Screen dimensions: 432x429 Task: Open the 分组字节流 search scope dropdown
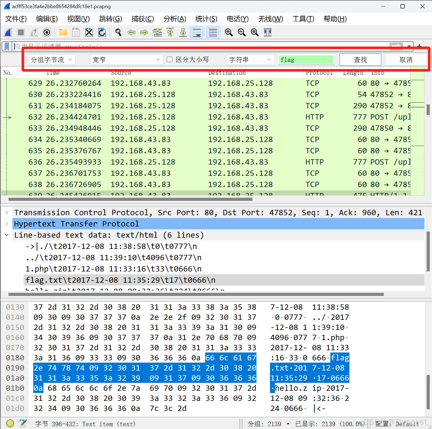click(x=52, y=59)
